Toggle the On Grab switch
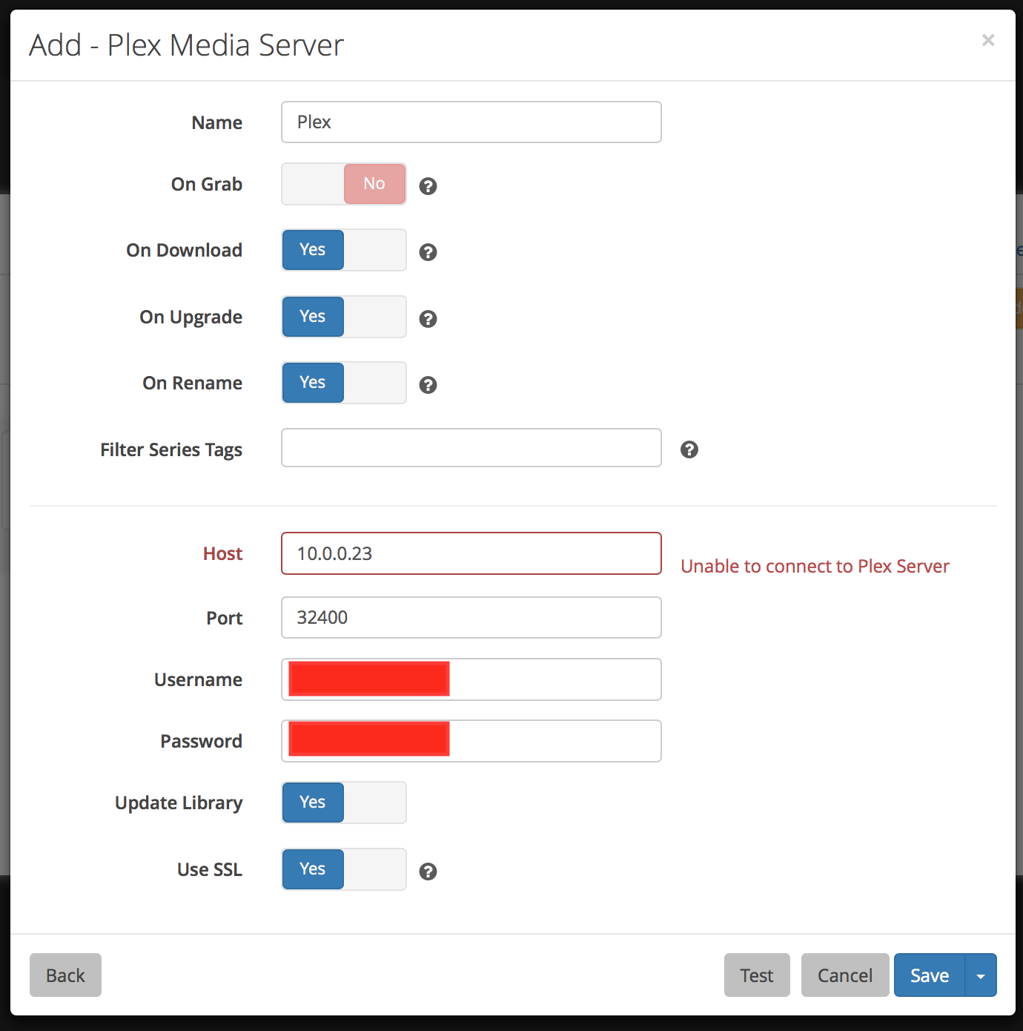The height and width of the screenshot is (1031, 1023). pyautogui.click(x=344, y=184)
